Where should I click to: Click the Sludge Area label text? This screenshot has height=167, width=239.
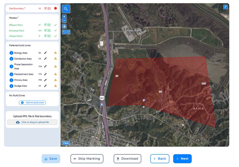(x=21, y=86)
